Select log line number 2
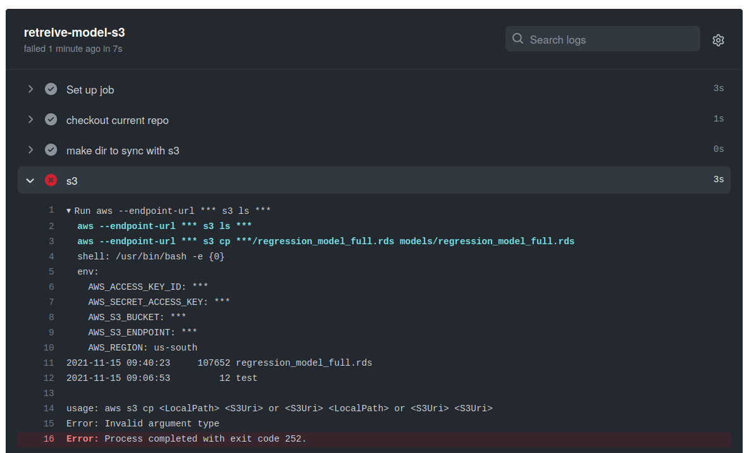Viewport: 749px width, 453px height. point(51,226)
